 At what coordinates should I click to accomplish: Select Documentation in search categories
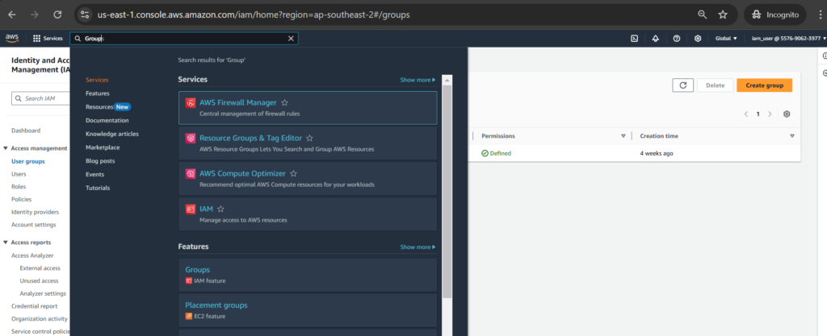107,120
